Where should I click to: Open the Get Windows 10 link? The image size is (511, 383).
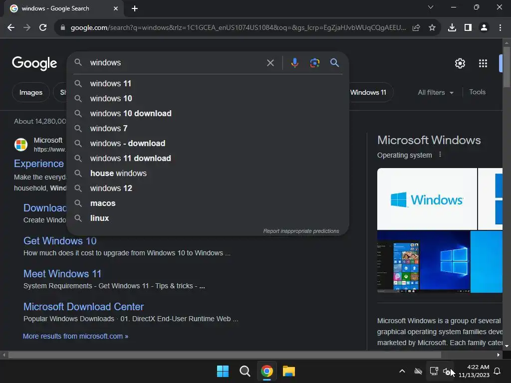pyautogui.click(x=60, y=241)
